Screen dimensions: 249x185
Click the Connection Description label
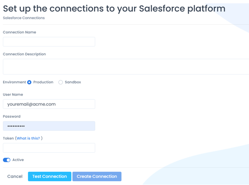[x=24, y=54]
